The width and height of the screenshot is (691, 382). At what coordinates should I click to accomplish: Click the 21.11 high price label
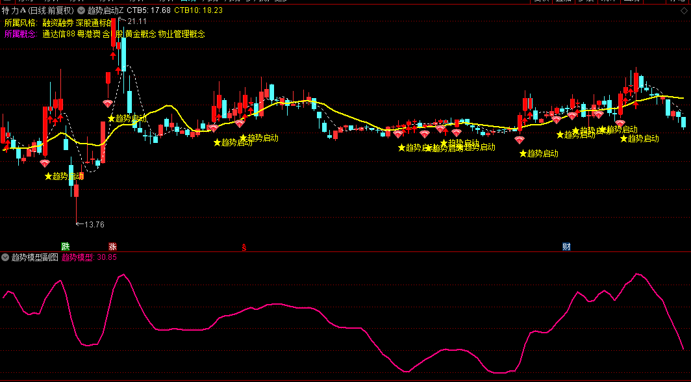coord(137,21)
